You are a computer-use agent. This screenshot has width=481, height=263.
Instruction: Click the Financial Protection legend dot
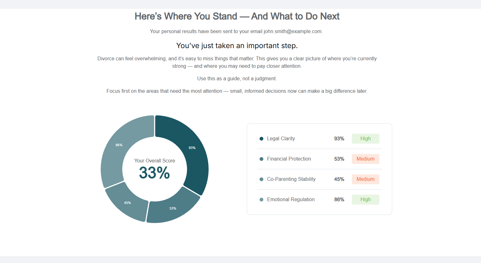pos(261,159)
